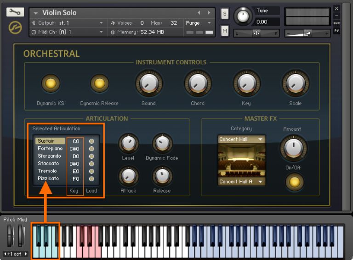Select the Pizzicato articulation
This screenshot has width=353, height=260.
coord(48,178)
